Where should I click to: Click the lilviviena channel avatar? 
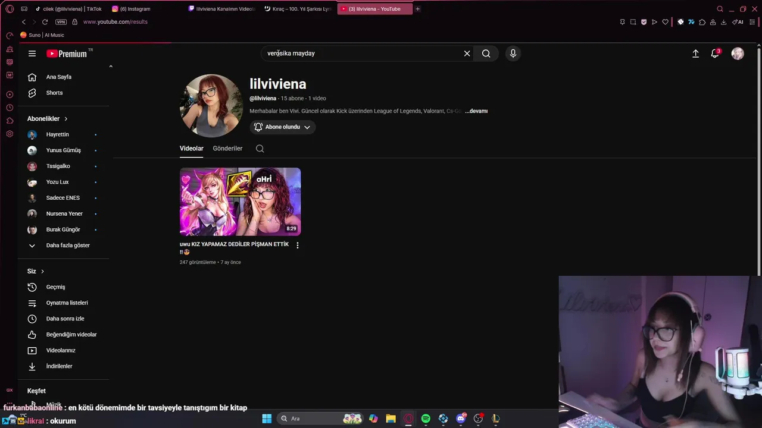pyautogui.click(x=211, y=106)
